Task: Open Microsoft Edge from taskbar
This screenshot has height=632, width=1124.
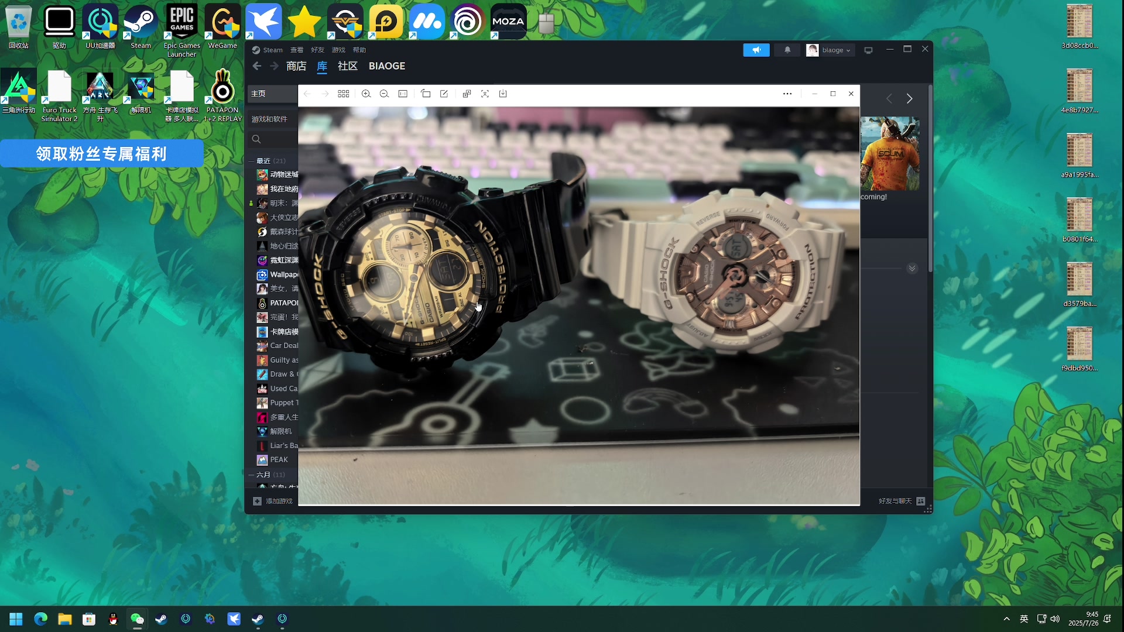Action: (40, 619)
